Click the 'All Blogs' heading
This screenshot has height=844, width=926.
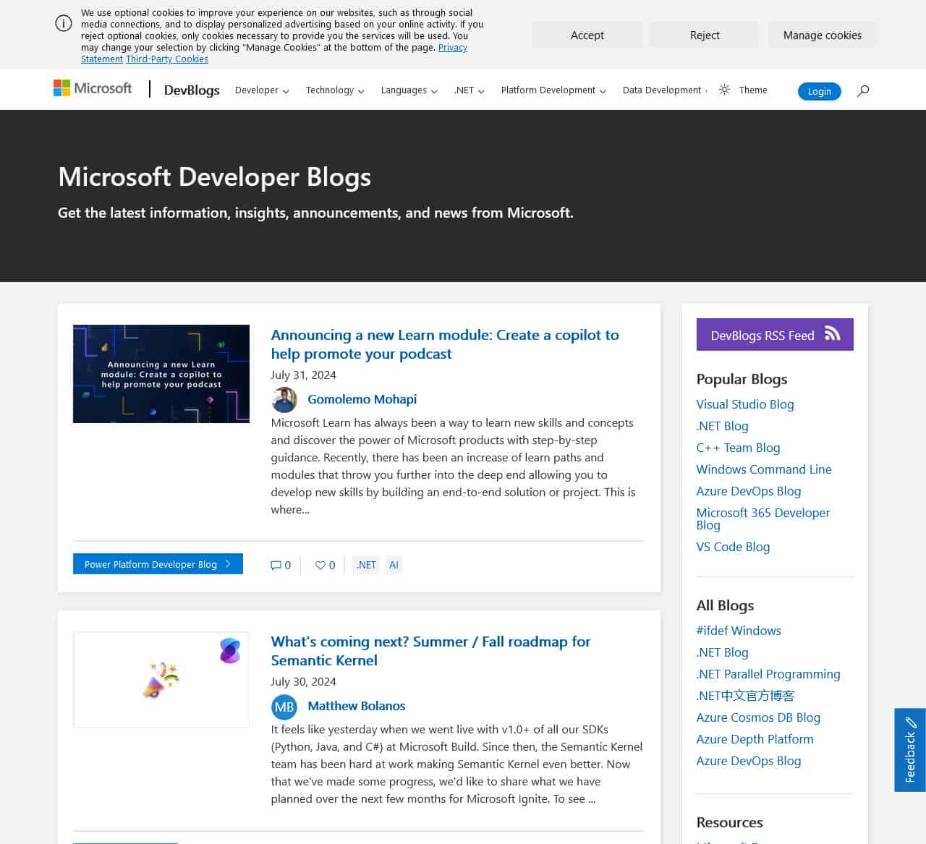726,605
